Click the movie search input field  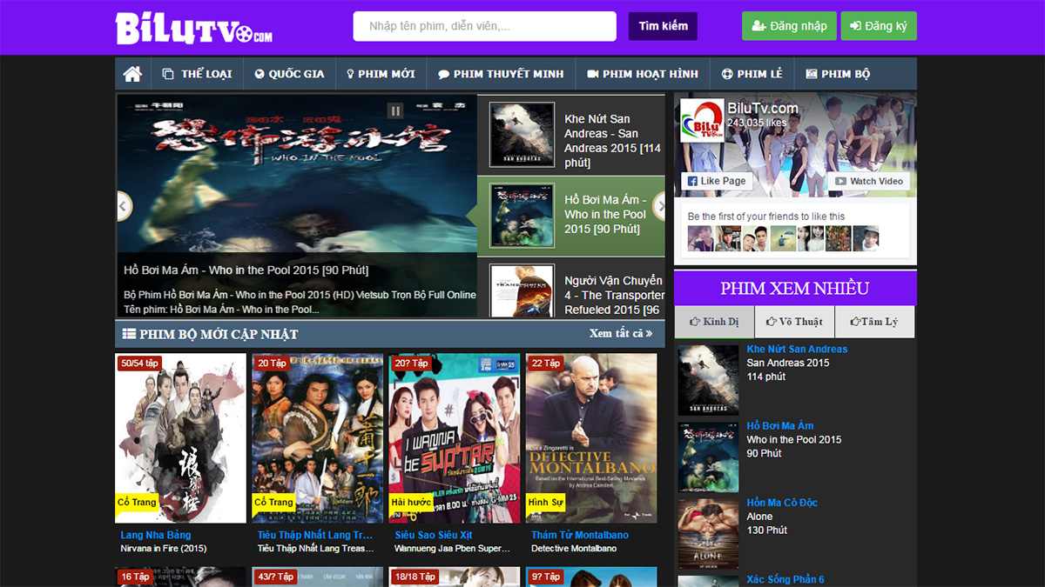click(483, 26)
